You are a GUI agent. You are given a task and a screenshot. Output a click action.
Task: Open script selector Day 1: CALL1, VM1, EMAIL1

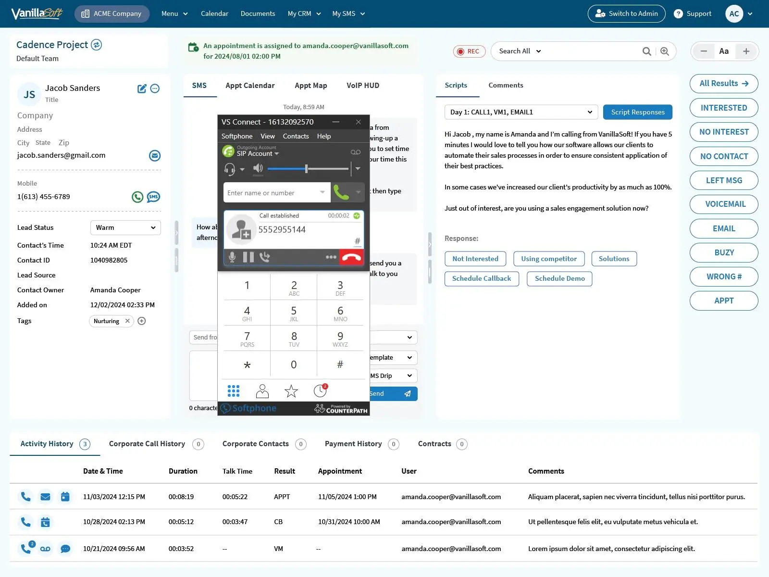(x=521, y=113)
